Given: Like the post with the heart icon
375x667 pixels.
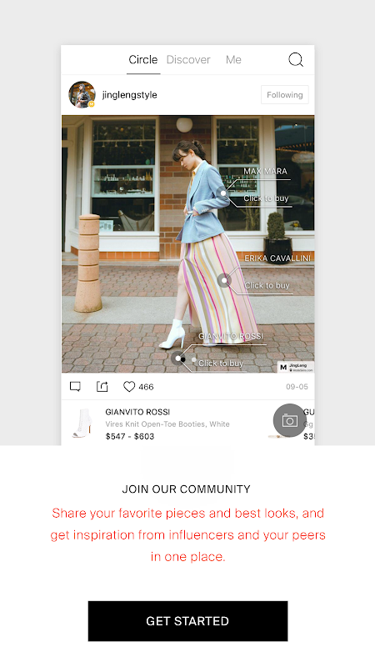Looking at the screenshot, I should [x=129, y=386].
